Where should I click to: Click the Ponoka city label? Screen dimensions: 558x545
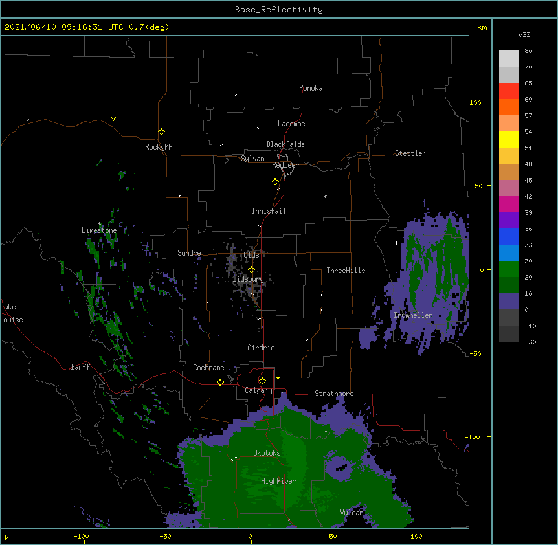[311, 88]
